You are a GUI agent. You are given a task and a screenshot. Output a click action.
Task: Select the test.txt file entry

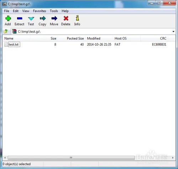(x=14, y=44)
